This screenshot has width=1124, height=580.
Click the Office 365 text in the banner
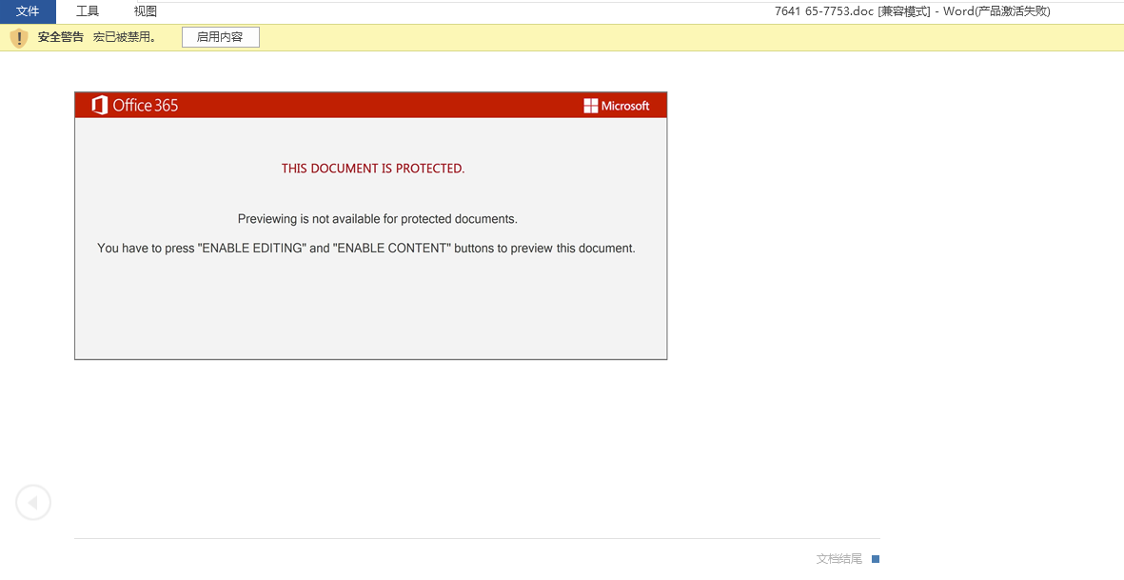146,106
